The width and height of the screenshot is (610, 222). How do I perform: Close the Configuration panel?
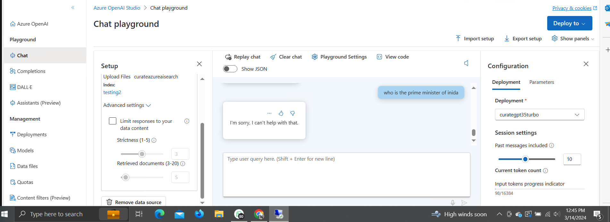(586, 64)
